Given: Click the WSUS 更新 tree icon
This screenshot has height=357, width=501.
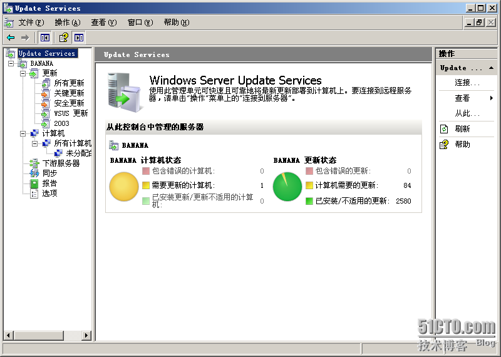Looking at the screenshot, I should pyautogui.click(x=46, y=113).
